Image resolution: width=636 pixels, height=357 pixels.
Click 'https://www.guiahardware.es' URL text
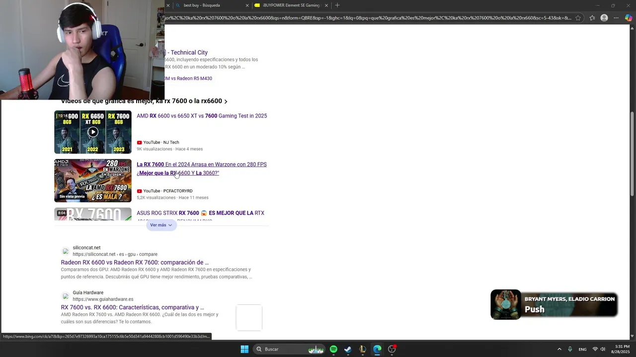coord(103,299)
